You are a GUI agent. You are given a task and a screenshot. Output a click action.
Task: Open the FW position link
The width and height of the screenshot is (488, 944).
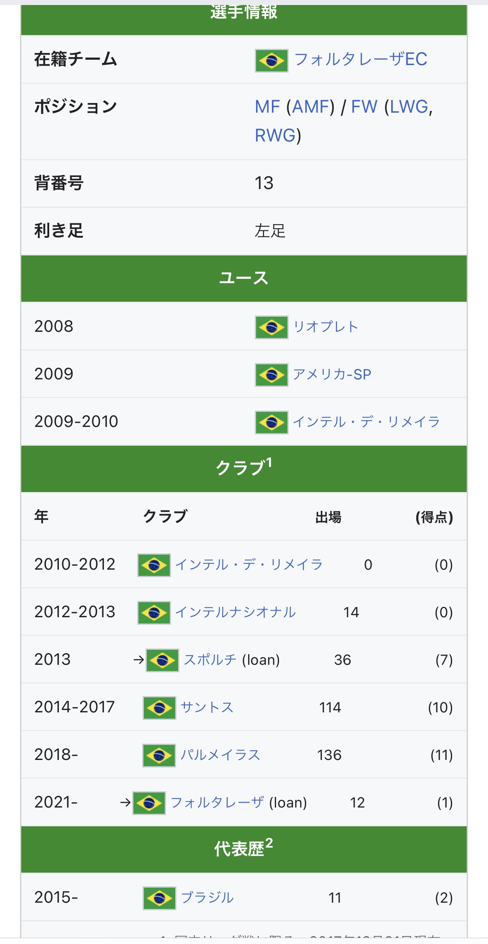coord(364,107)
